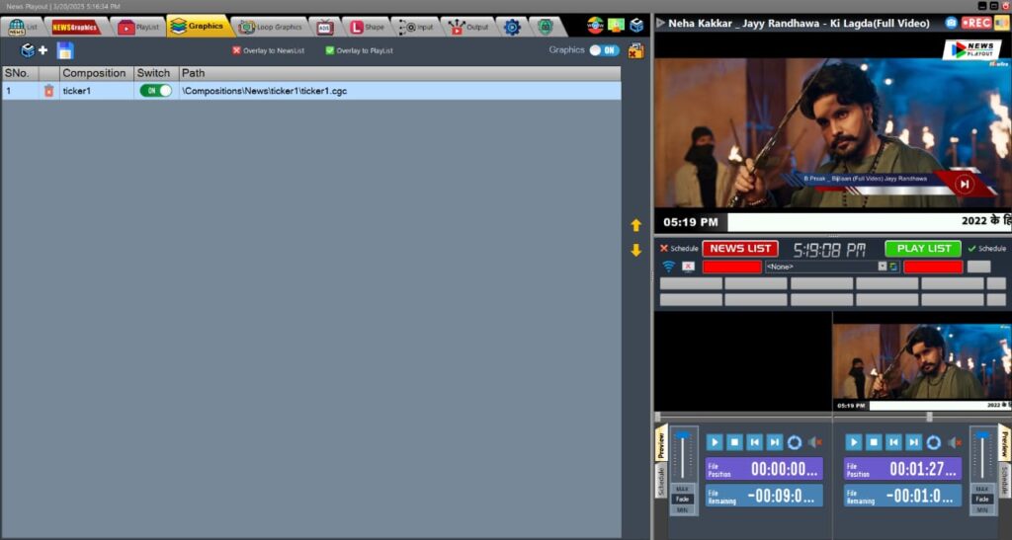1012x540 pixels.
Task: Open the green shield security tab
Action: 546,27
